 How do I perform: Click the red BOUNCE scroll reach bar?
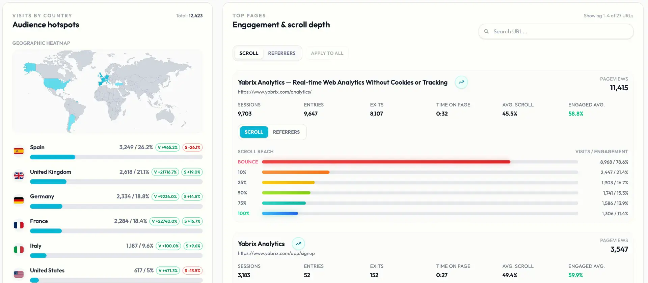point(386,162)
